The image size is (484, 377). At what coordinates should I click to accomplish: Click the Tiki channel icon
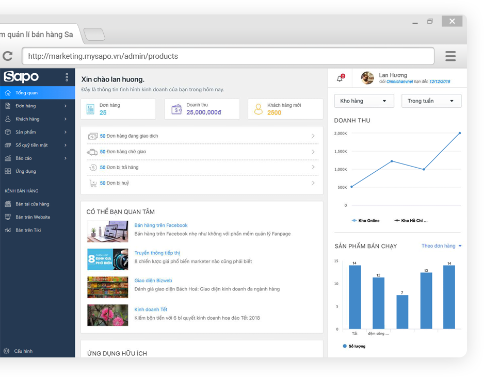pyautogui.click(x=8, y=230)
